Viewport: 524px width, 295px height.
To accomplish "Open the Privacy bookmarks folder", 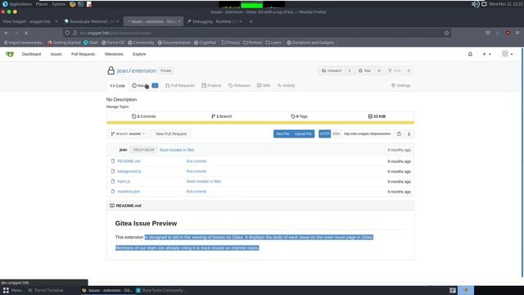I will 231,43.
